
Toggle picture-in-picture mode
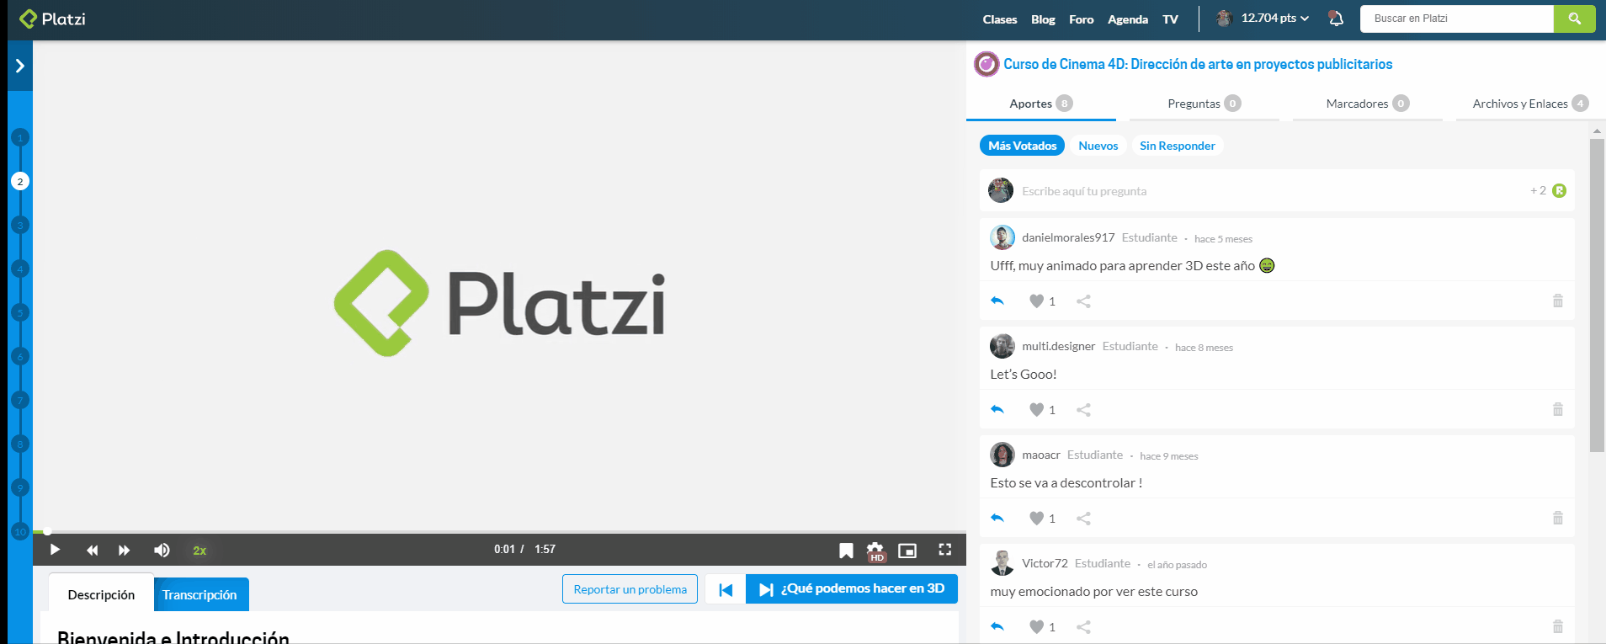point(907,551)
